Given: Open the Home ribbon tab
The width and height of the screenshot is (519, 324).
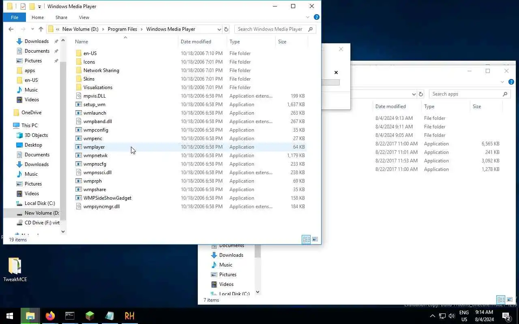Looking at the screenshot, I should [38, 17].
